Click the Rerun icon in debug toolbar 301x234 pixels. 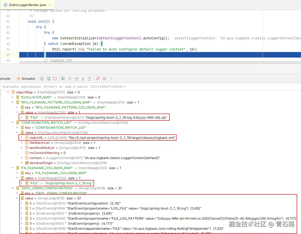pyautogui.click(x=42, y=79)
